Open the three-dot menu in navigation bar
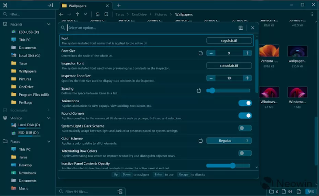319x196 pixels. [312, 14]
